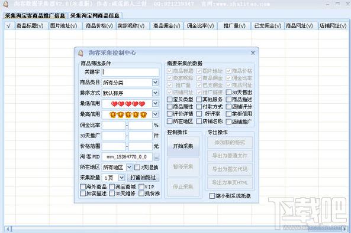
Task: Click the 商品标题(√) column header
Action: click(x=32, y=26)
